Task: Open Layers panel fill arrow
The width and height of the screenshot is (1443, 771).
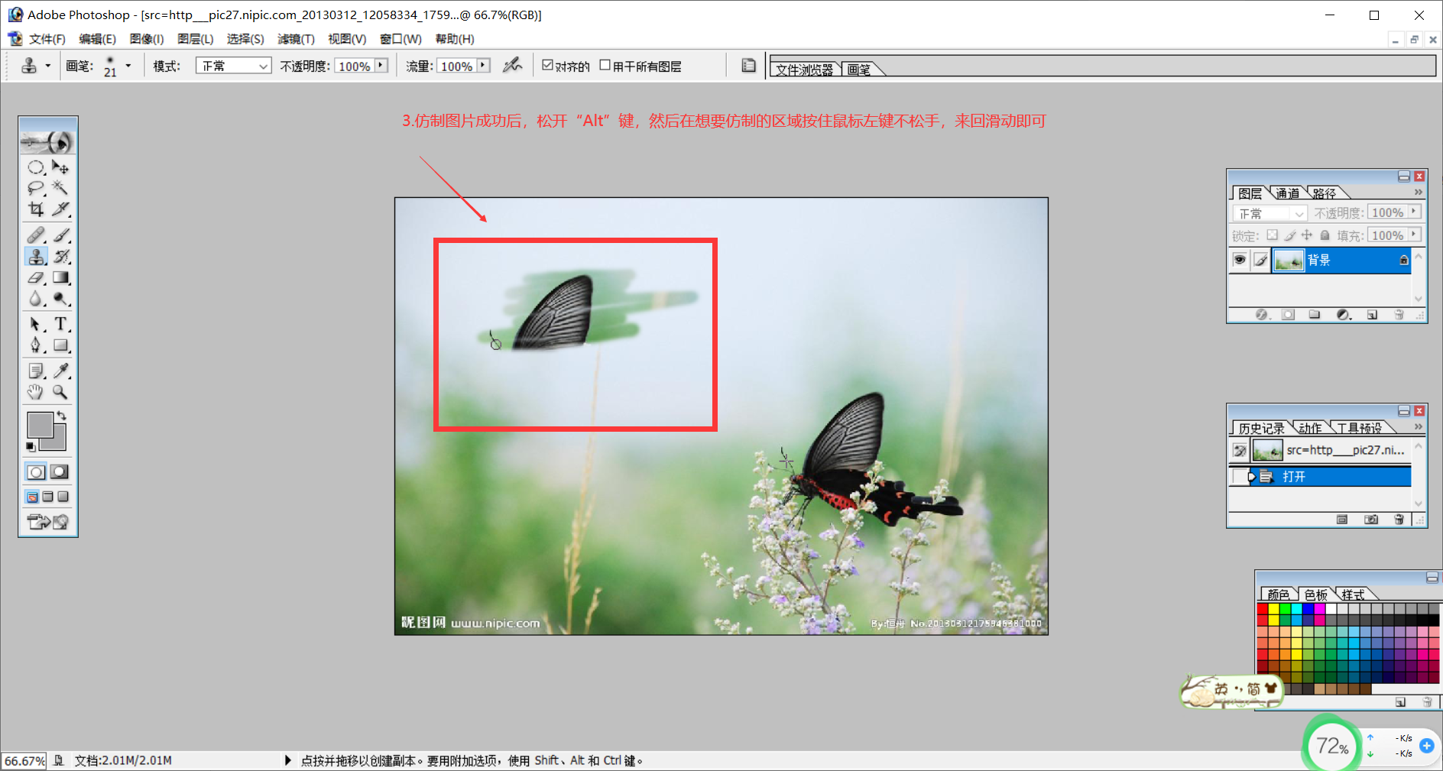Action: [x=1415, y=235]
